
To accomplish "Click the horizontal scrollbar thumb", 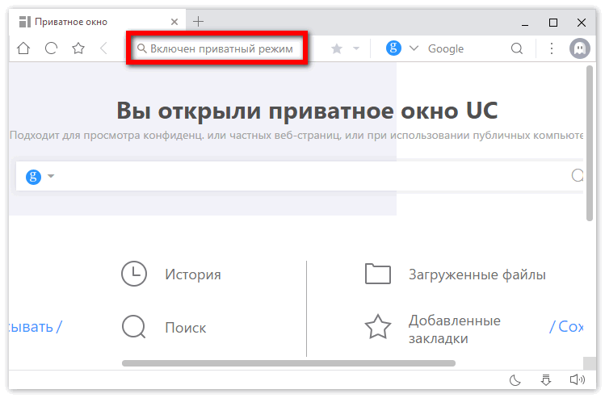I will point(288,363).
